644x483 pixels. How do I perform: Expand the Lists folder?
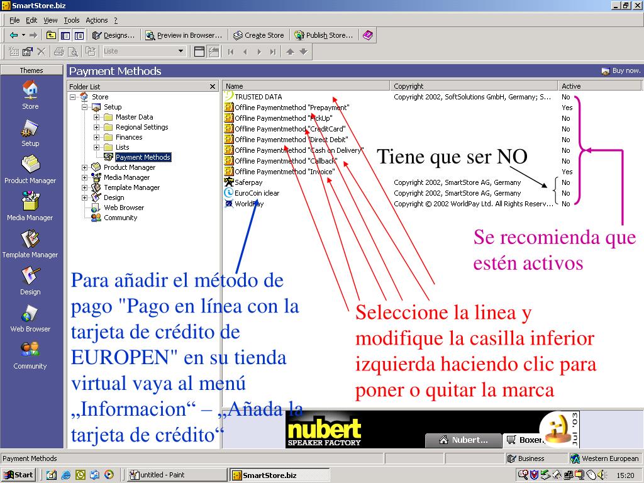point(96,147)
